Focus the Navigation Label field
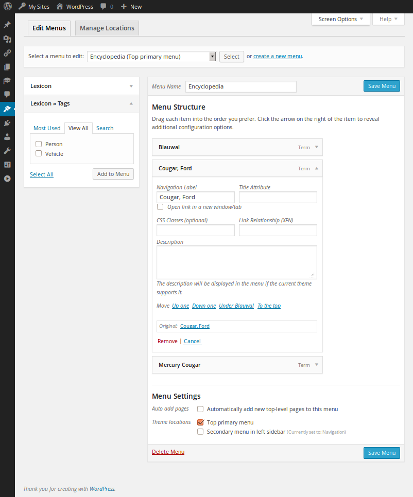Image resolution: width=413 pixels, height=497 pixels. [195, 197]
